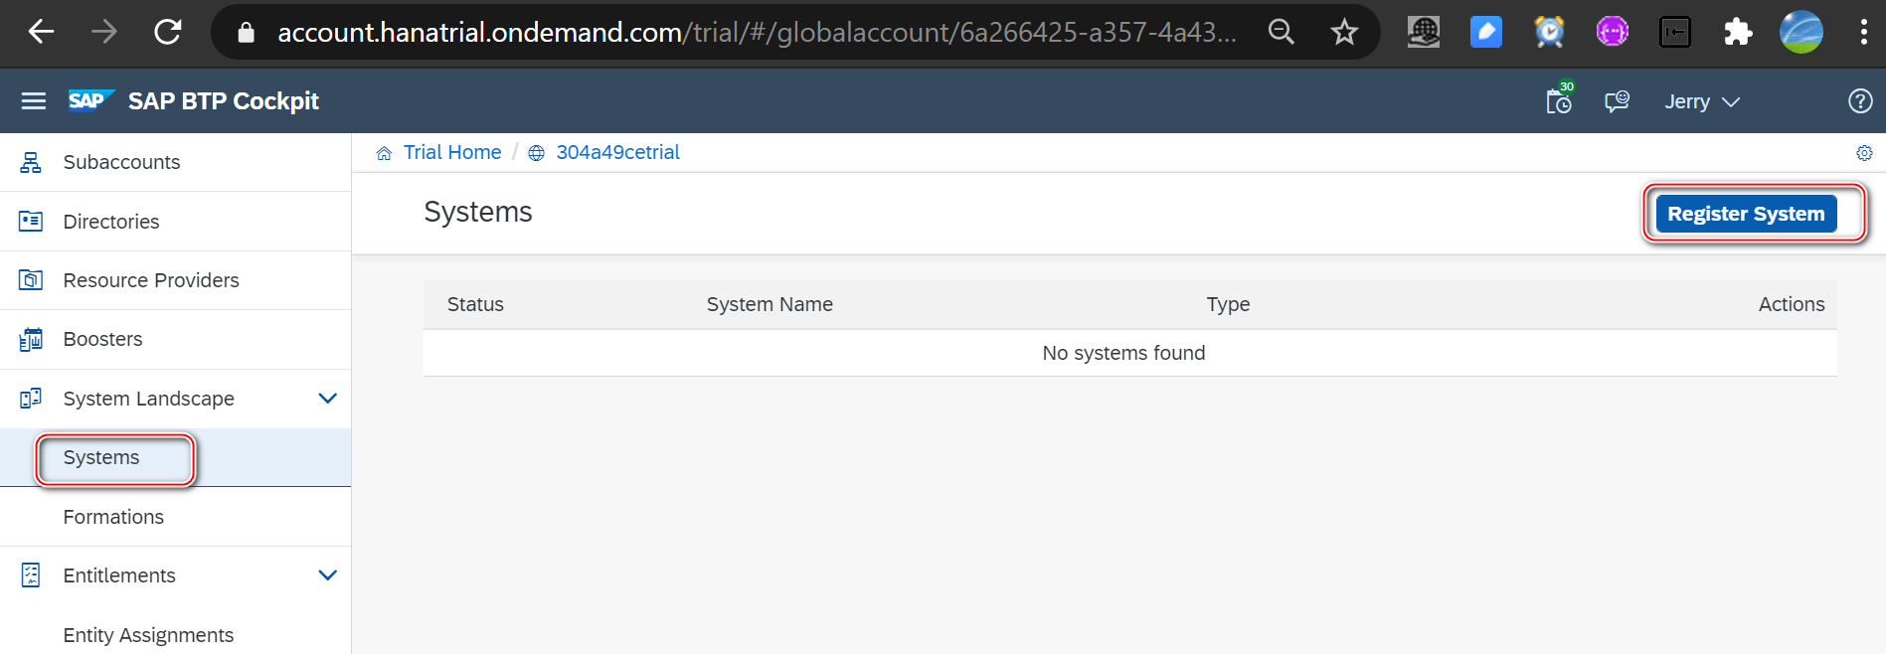
Task: Select the URL address bar text
Action: coord(757,33)
